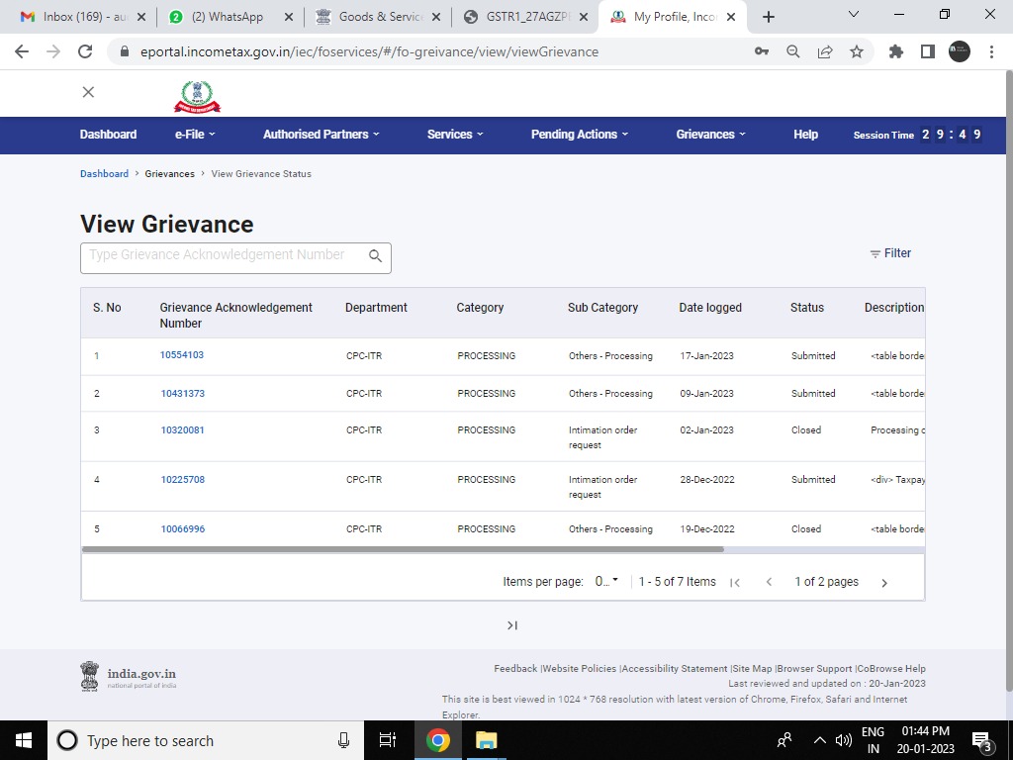The image size is (1013, 760).
Task: Open the browser zoom magnifier icon
Action: (792, 51)
